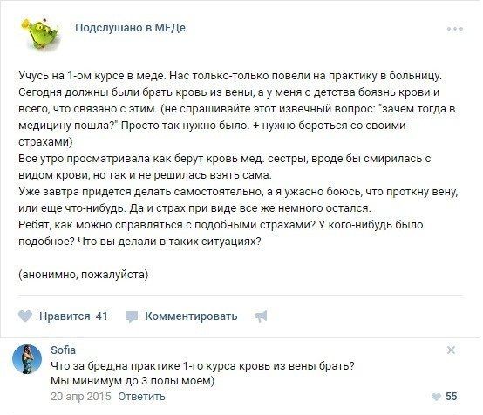Open the Подслушано в МЕДе group page
Screen dimensions: 483x415
tap(130, 28)
